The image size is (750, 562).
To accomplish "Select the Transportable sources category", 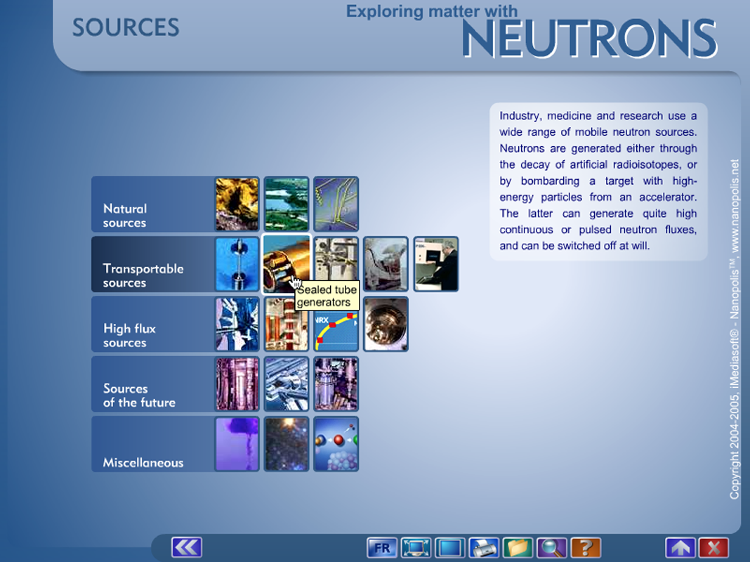I will pos(152,264).
